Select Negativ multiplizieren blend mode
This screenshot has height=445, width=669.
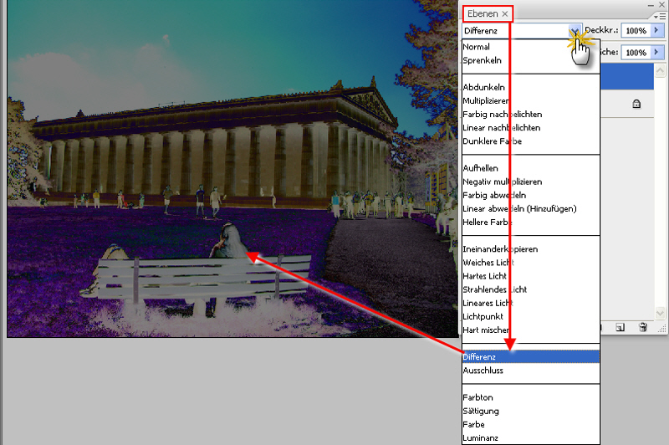click(502, 182)
